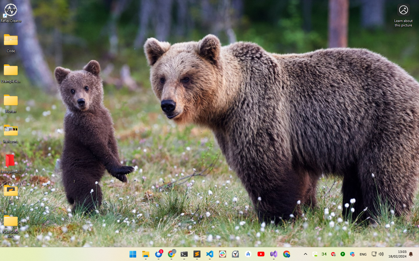Open File Explorer from the taskbar
Viewport: 419px width, 261px height.
(x=145, y=254)
